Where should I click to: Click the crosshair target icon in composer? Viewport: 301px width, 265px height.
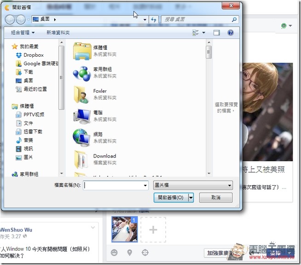tap(145, 253)
